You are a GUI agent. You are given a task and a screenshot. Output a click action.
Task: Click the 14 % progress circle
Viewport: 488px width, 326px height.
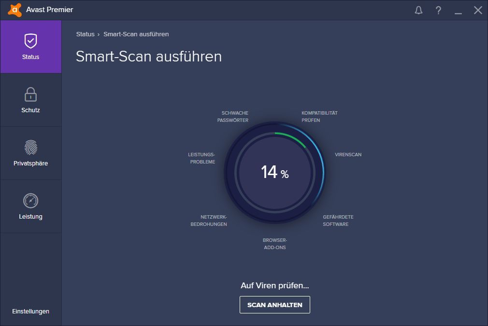click(274, 173)
